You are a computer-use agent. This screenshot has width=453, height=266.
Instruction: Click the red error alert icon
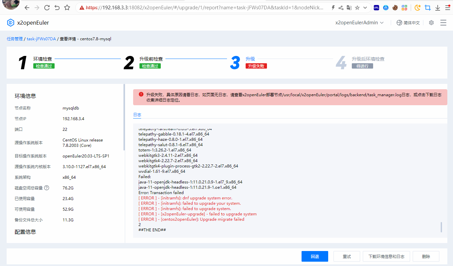141,94
